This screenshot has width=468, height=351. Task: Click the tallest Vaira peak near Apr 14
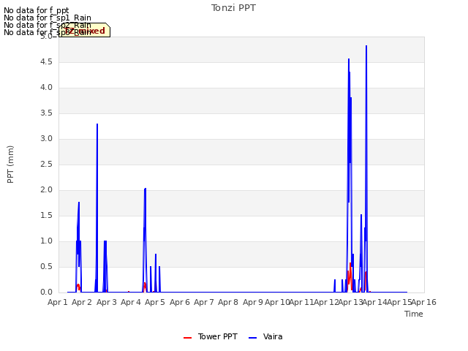(366, 46)
